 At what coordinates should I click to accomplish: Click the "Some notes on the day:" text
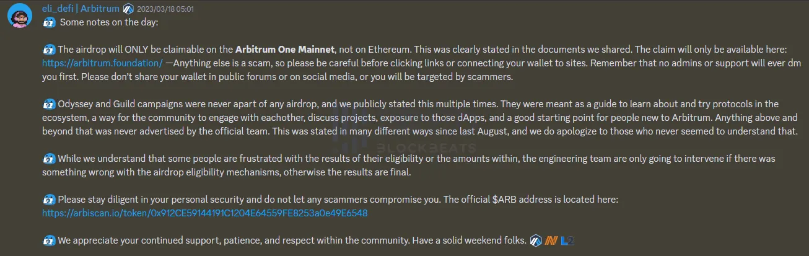coord(109,23)
